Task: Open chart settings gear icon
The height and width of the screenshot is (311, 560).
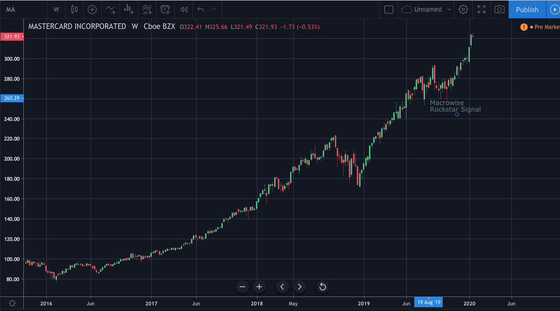Action: click(463, 10)
